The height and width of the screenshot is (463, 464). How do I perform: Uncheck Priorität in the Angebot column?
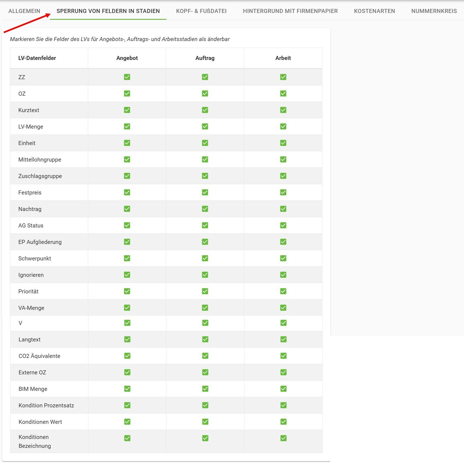(127, 291)
